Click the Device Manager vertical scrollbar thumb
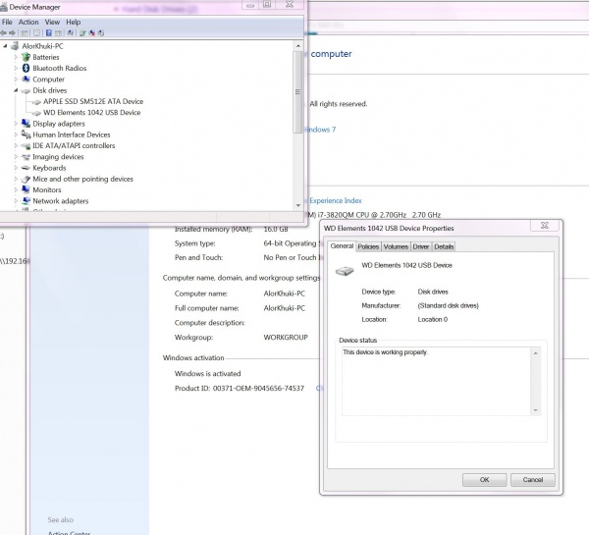589x535 pixels. [x=297, y=92]
